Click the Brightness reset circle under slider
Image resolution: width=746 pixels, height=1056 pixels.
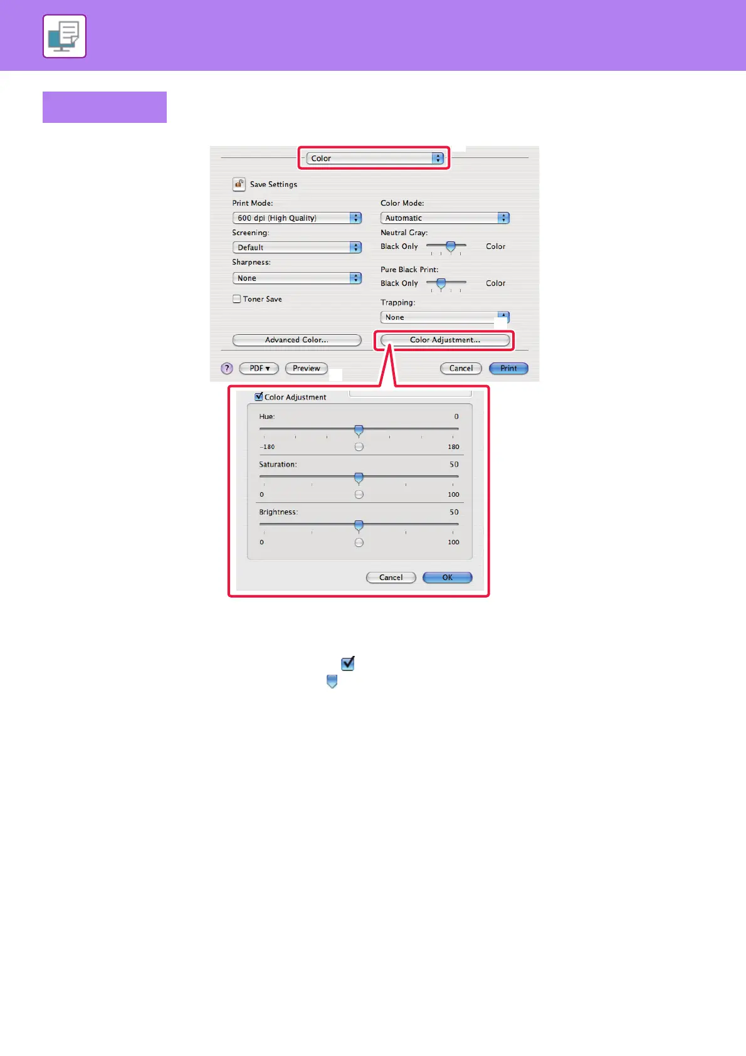(359, 542)
